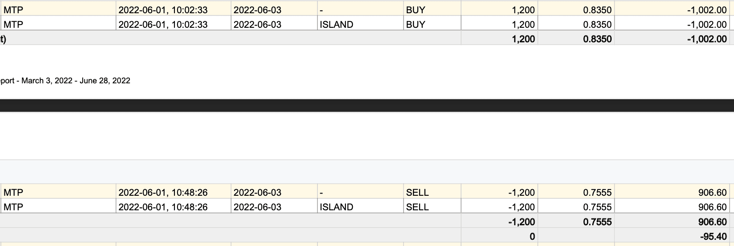Select the cell showing quantity 0

coord(532,237)
